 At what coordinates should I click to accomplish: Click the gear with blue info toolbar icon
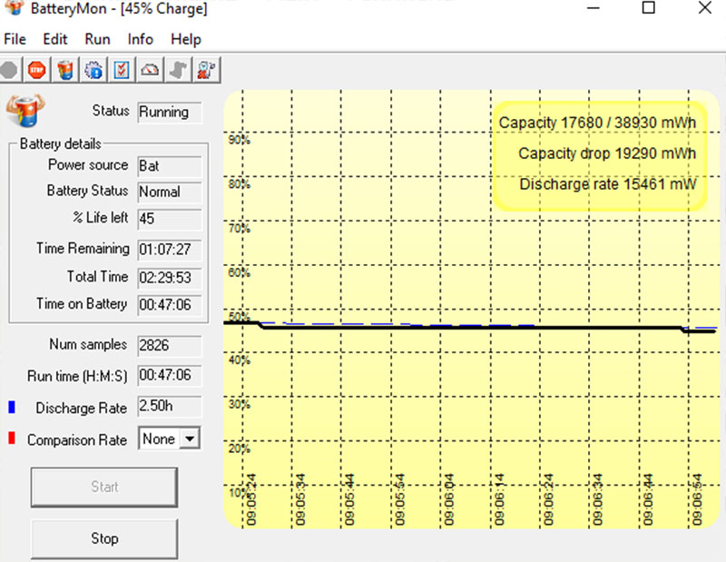[93, 71]
